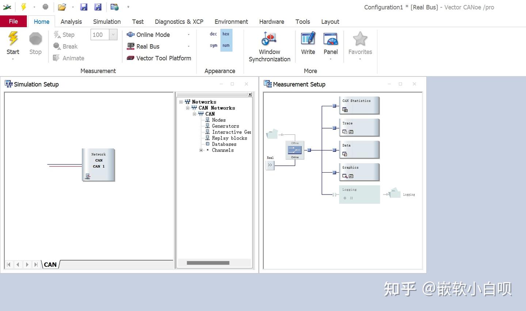
Task: Click the Save As floppy icon
Action: [x=98, y=7]
